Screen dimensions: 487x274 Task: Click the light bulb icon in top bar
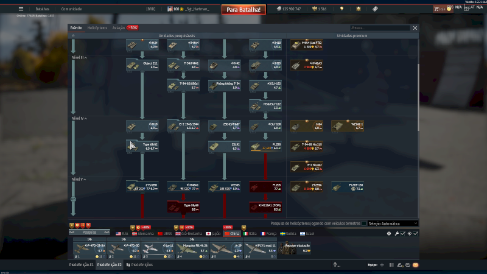(x=342, y=9)
